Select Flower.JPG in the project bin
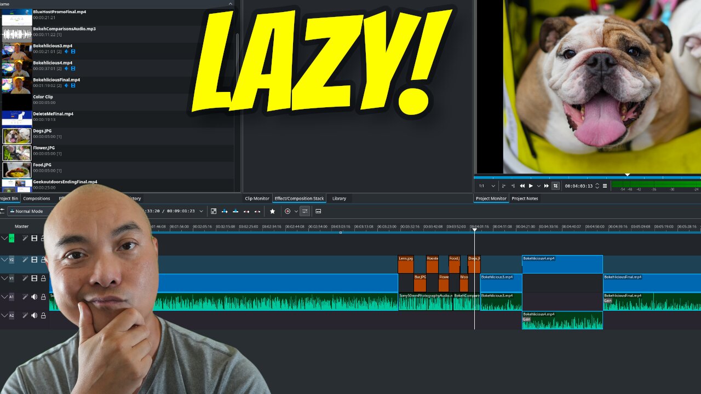This screenshot has height=394, width=701. [117, 153]
